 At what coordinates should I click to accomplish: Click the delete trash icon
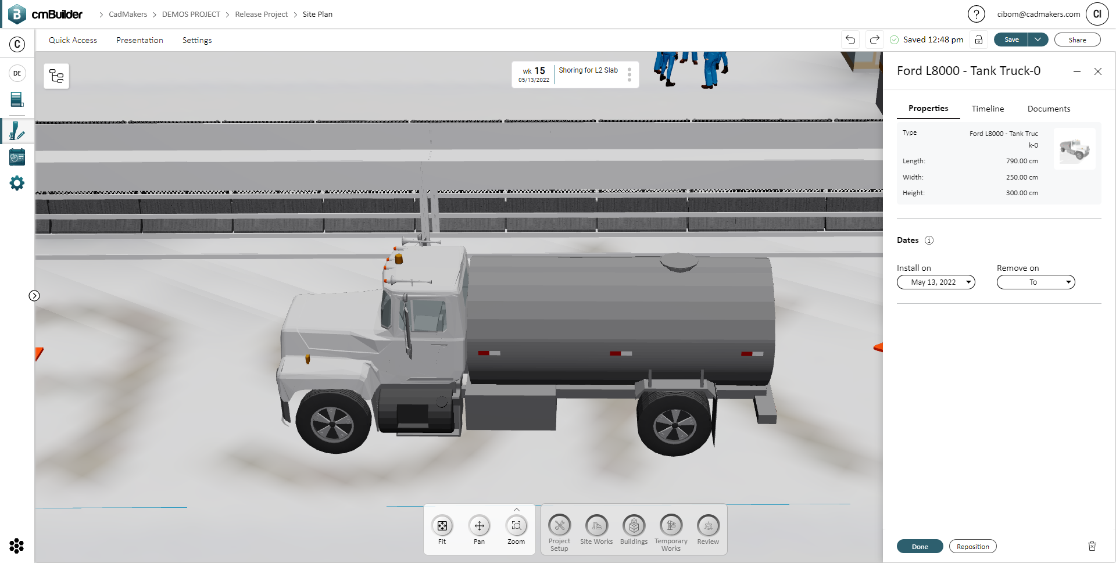pyautogui.click(x=1092, y=546)
